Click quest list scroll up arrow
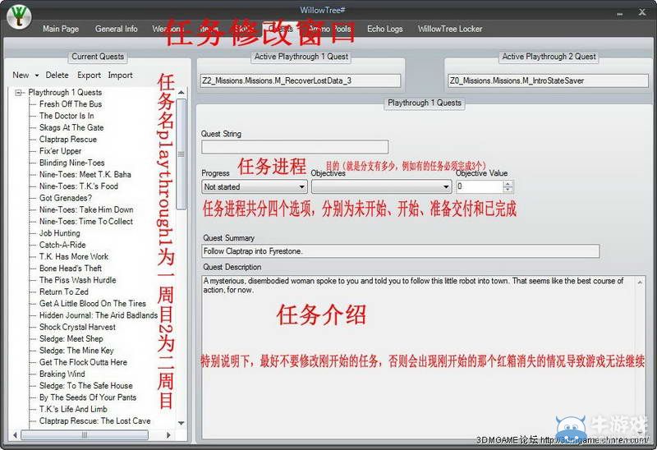 click(181, 92)
